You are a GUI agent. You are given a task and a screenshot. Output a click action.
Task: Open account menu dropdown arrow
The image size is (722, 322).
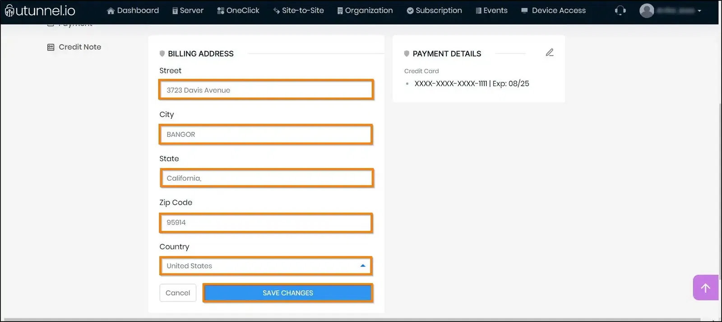(x=699, y=11)
